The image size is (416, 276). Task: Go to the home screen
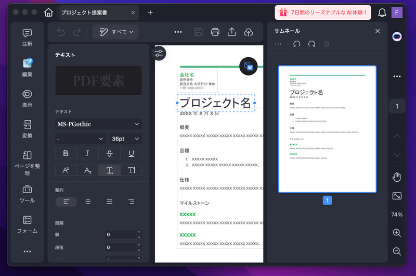(48, 12)
